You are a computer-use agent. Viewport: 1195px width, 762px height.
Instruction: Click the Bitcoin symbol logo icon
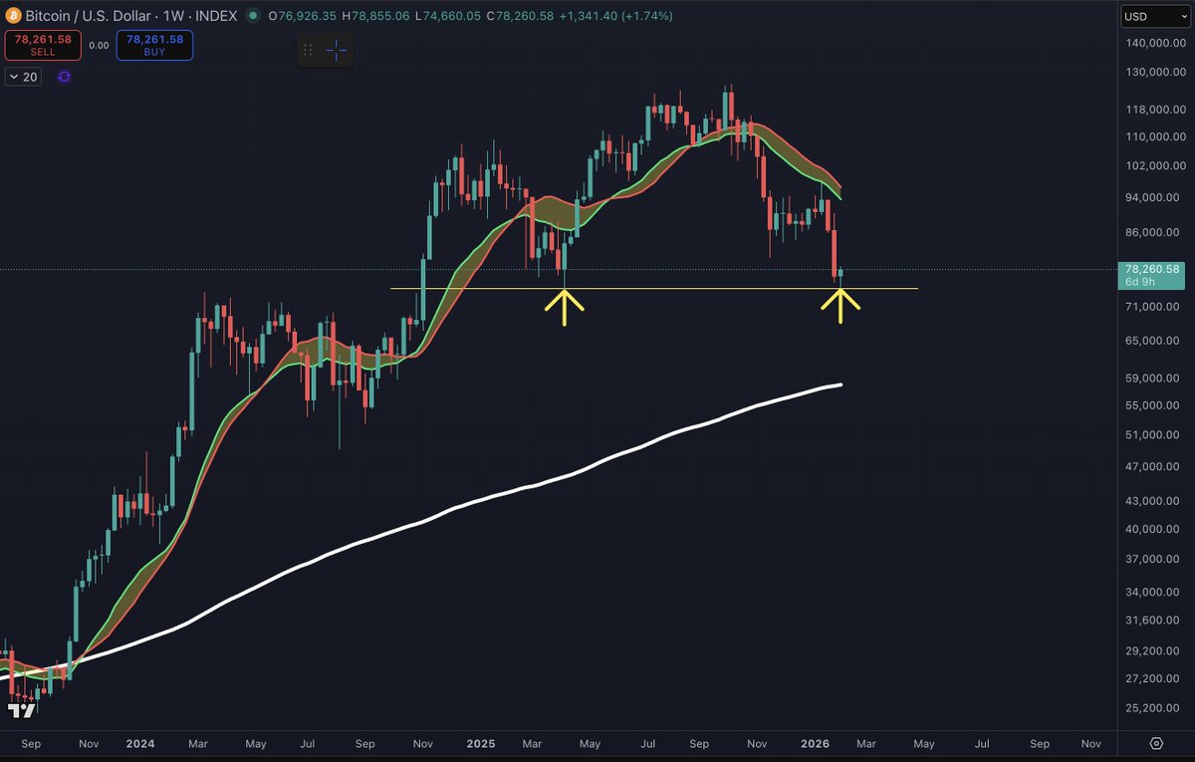(13, 16)
